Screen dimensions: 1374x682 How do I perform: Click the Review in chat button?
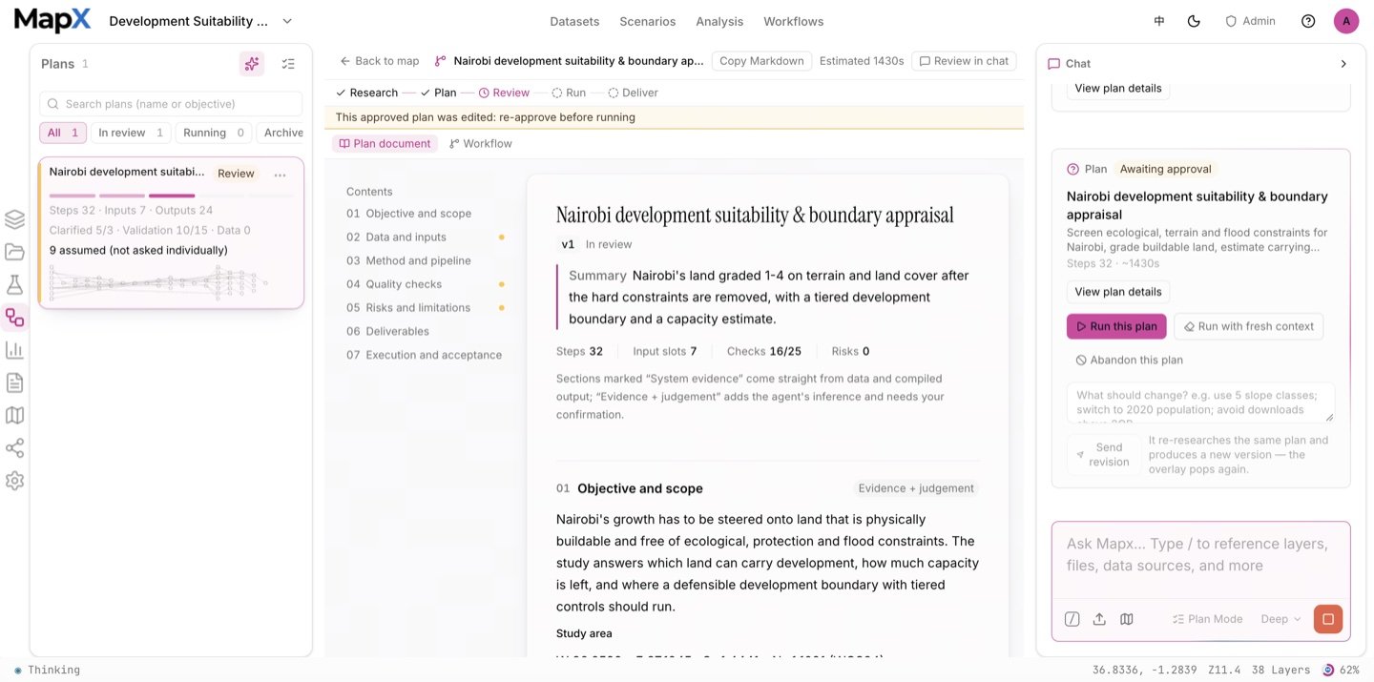pos(964,61)
